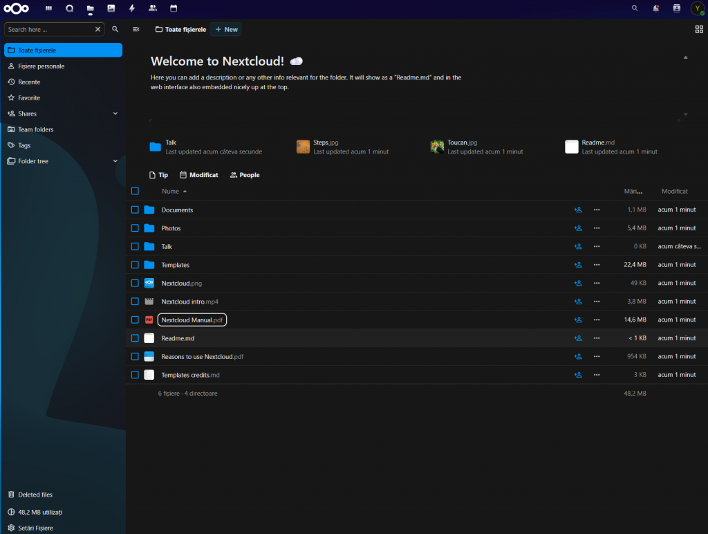The image size is (708, 534).
Task: Open the Modificat filter dropdown
Action: [199, 175]
